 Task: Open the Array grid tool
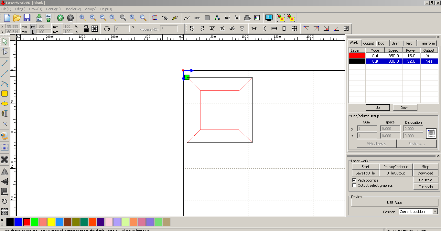tap(5, 212)
